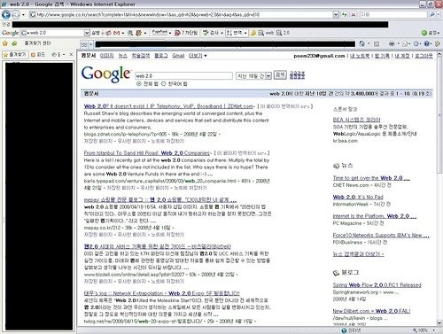Image resolution: width=443 pixels, height=334 pixels.
Task: Open the Google Toolbar search box dropdown
Action: (87, 33)
